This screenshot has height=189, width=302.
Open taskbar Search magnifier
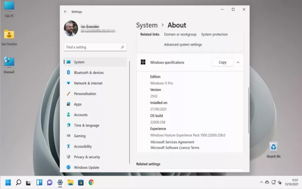[x=19, y=182]
